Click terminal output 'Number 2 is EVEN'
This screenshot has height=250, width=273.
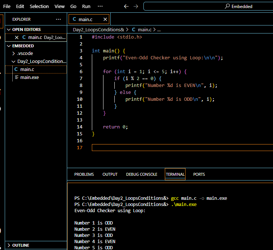click(95, 229)
